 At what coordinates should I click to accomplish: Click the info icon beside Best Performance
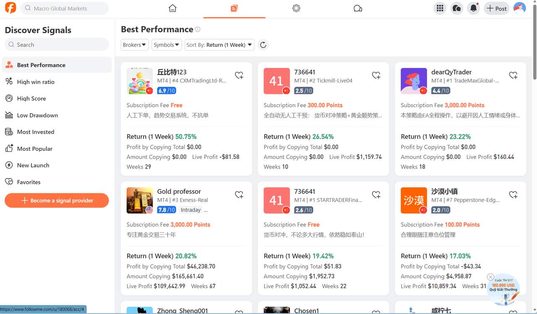pyautogui.click(x=197, y=29)
